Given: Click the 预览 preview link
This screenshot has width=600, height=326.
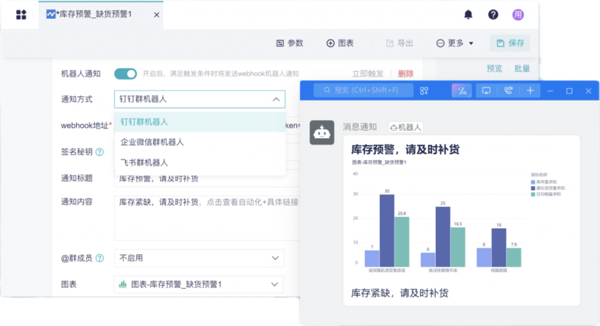Looking at the screenshot, I should tap(494, 68).
